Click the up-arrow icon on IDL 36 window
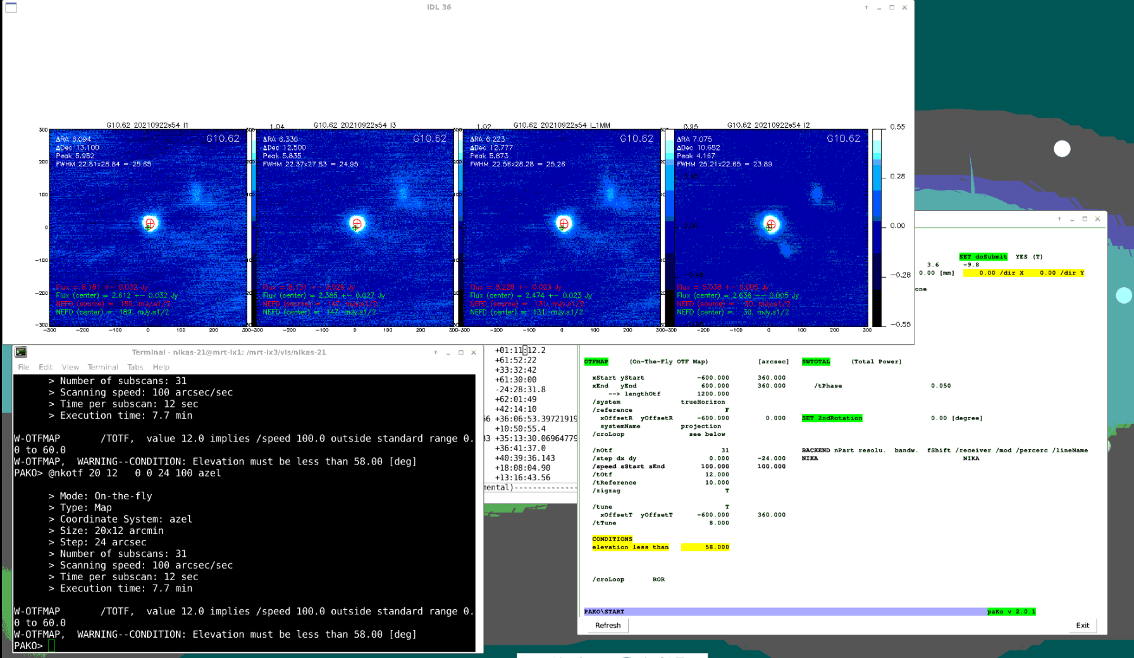This screenshot has width=1134, height=658. 866,8
